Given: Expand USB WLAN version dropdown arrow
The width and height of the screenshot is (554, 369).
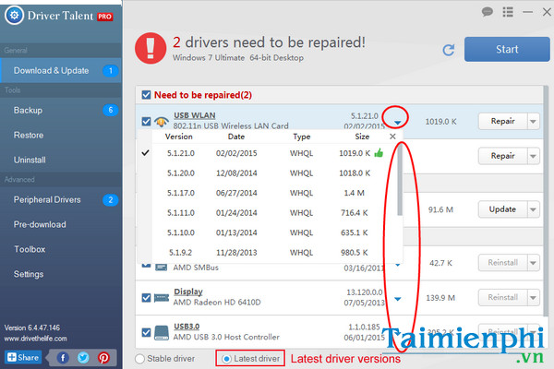Looking at the screenshot, I should tap(397, 123).
